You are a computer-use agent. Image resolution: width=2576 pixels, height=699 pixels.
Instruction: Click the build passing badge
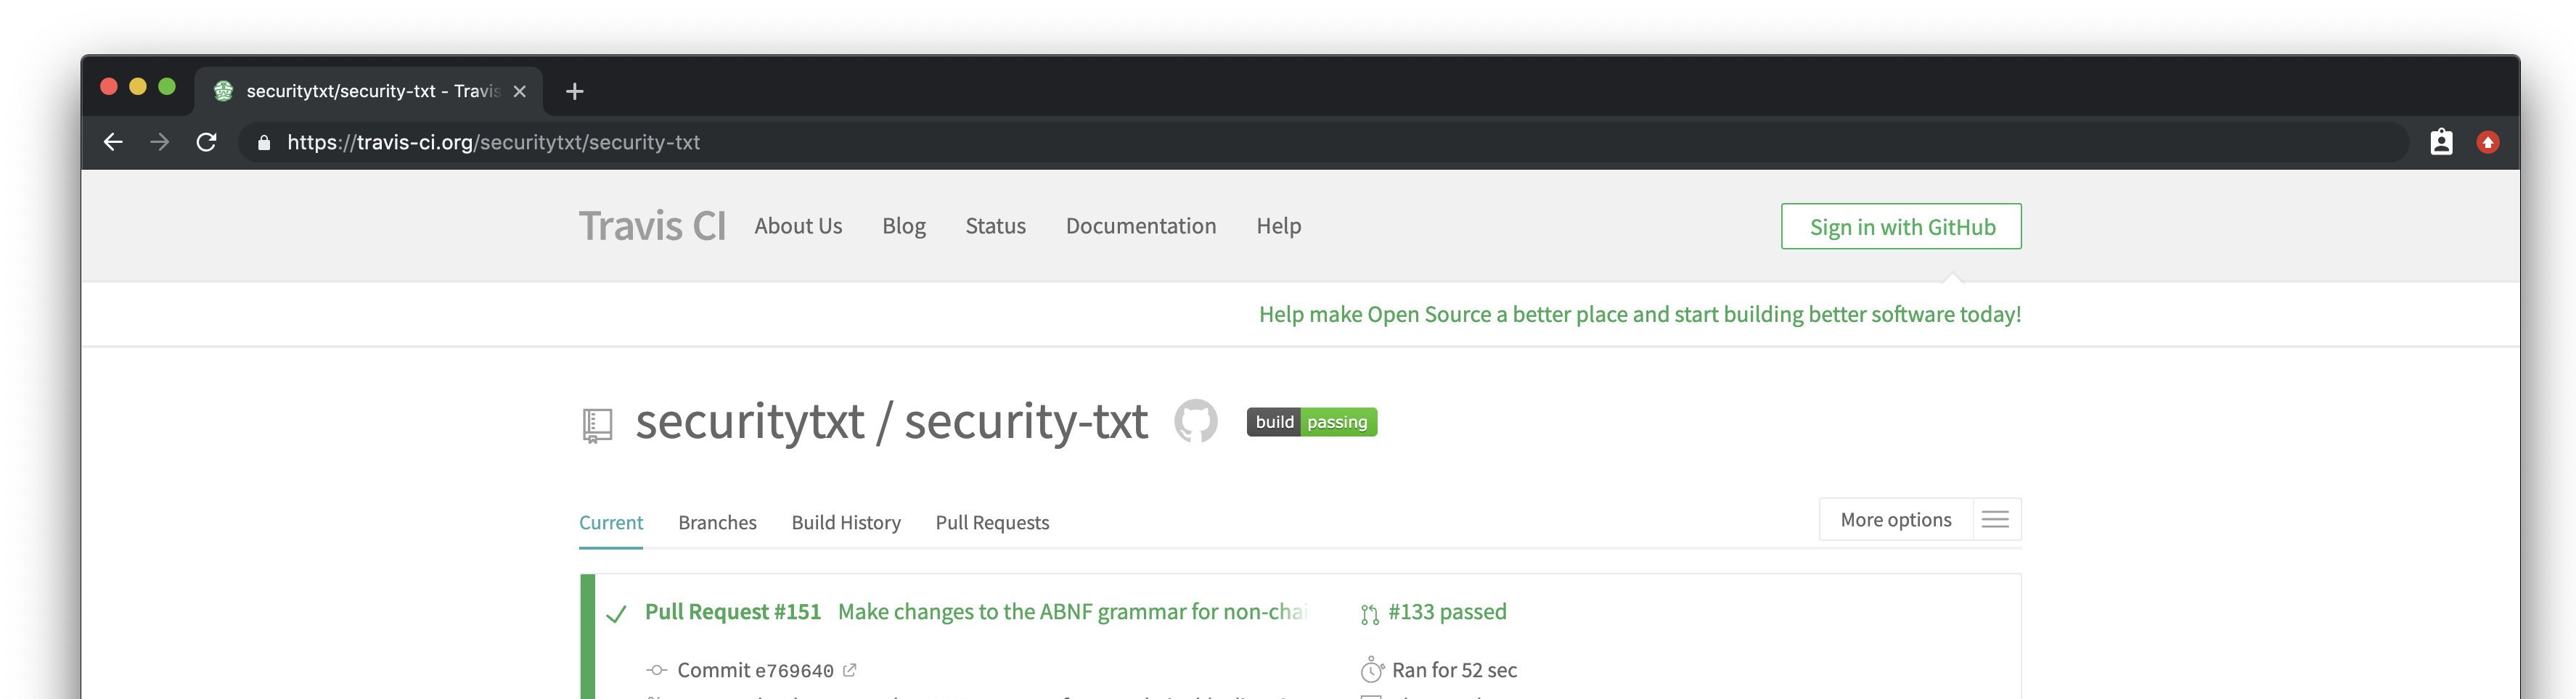coord(1311,421)
